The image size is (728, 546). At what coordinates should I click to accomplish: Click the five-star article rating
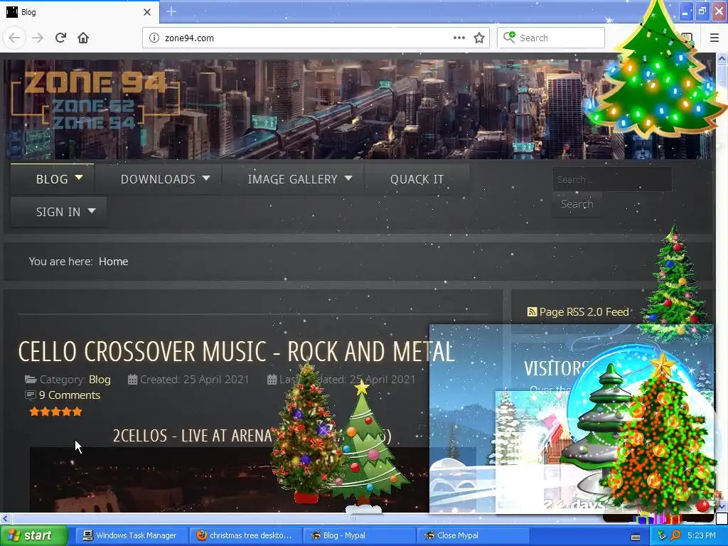click(55, 412)
